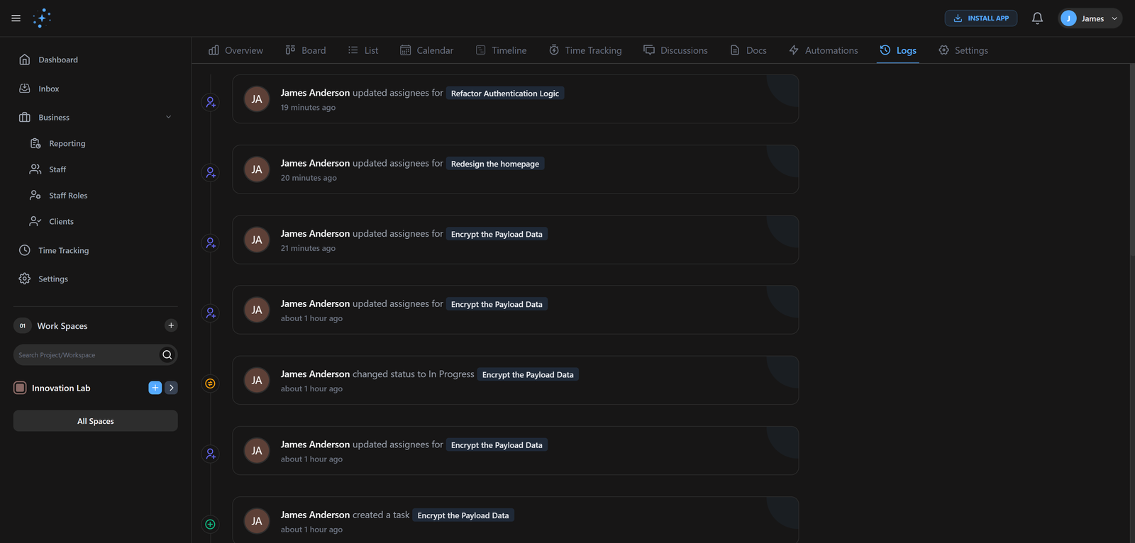Click the search magnifier in workspace search
The image size is (1135, 543).
pyautogui.click(x=167, y=355)
